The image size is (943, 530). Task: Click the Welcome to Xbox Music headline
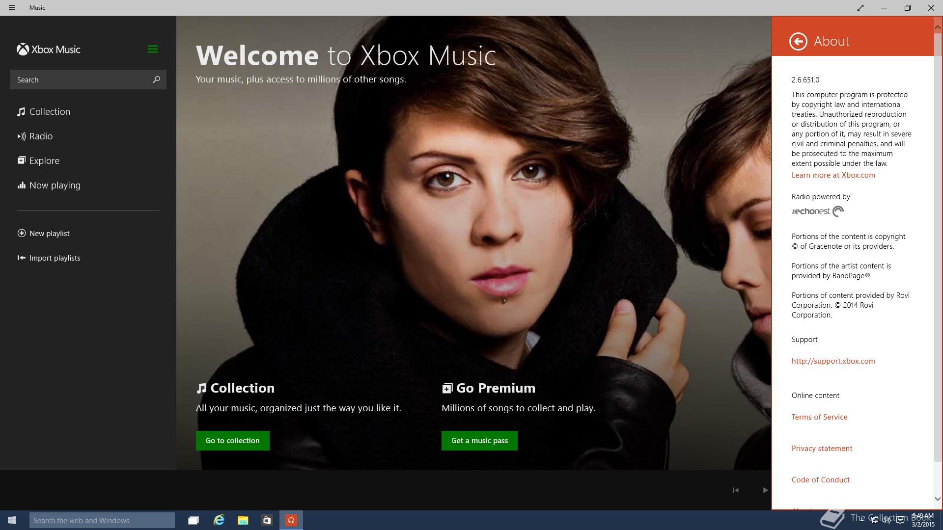(346, 55)
